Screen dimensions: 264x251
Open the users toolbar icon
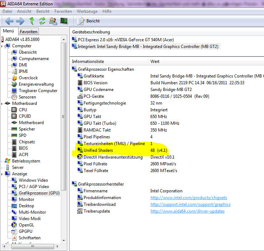(53, 21)
